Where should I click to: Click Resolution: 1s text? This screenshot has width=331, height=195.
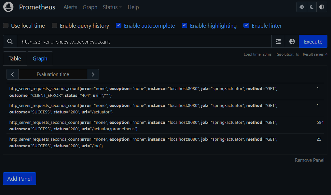click(x=287, y=54)
